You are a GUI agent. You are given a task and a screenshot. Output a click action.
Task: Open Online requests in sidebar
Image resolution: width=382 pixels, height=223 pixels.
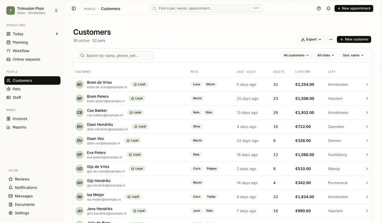point(32,59)
